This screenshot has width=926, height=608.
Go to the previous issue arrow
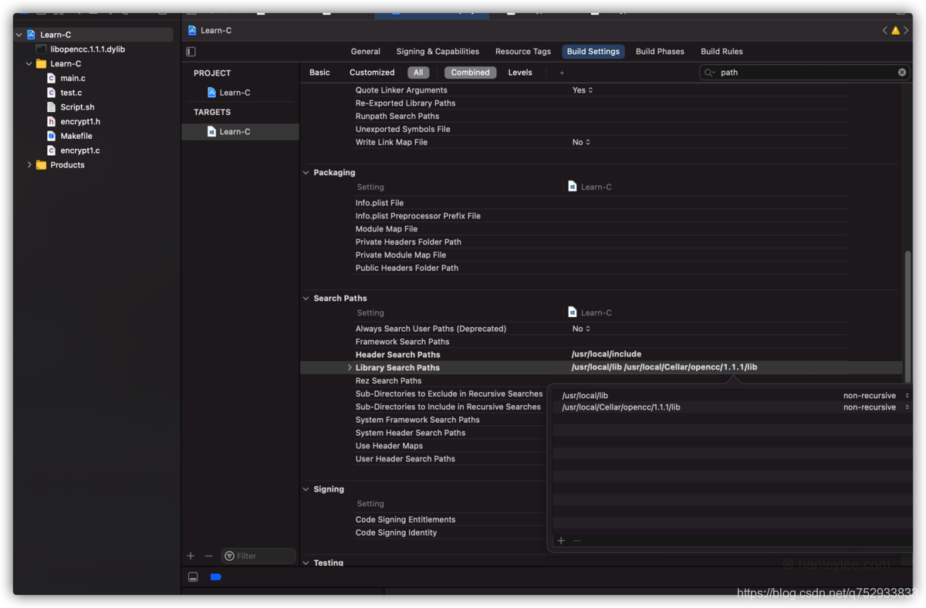click(885, 30)
